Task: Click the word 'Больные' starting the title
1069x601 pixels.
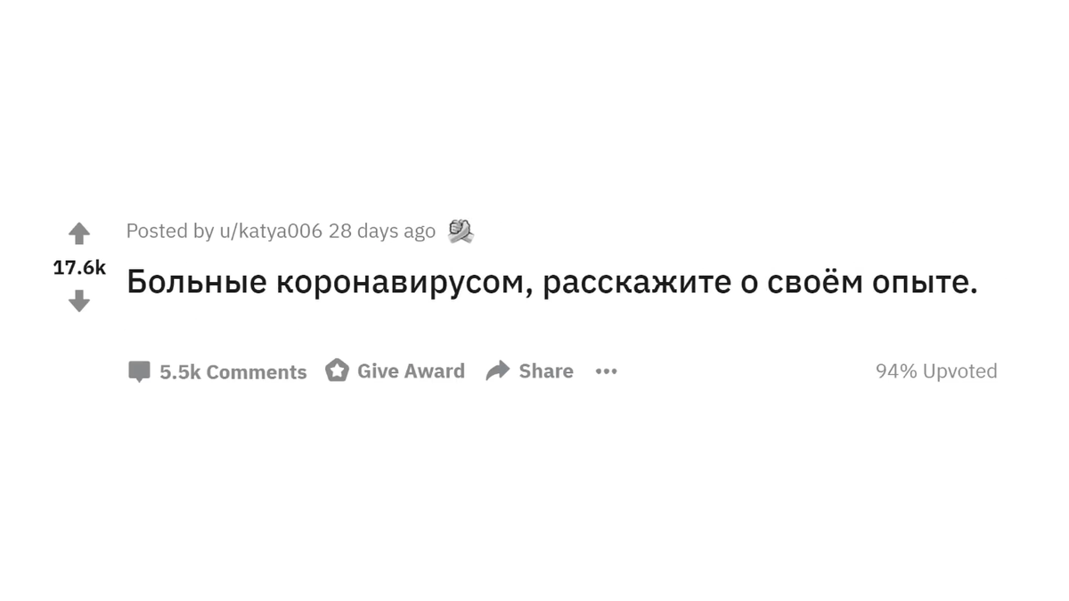Action: pyautogui.click(x=196, y=282)
